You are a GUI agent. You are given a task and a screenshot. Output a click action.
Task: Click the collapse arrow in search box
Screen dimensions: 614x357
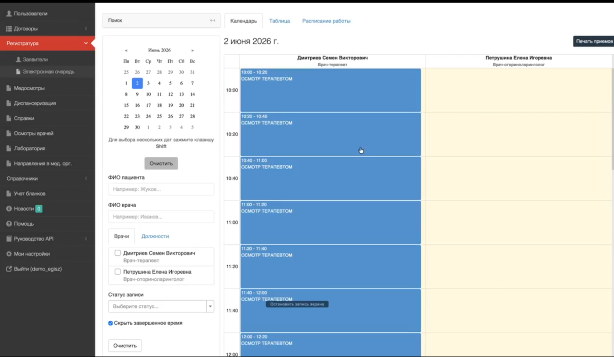coord(212,20)
